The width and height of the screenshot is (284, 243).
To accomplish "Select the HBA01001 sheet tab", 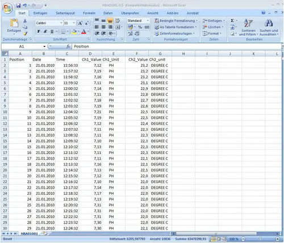I will click(30, 233).
